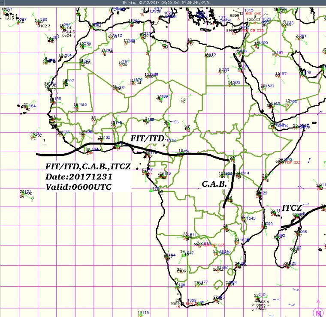This screenshot has width=326, height=317.
Task: Click the island station plot reading 21 164
Action: click(29, 106)
